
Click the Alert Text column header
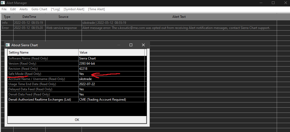[x=179, y=17]
